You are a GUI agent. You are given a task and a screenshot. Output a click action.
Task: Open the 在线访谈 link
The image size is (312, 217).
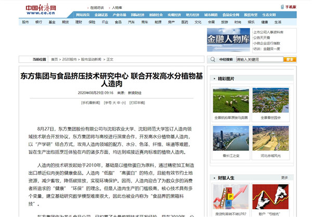click(97, 8)
